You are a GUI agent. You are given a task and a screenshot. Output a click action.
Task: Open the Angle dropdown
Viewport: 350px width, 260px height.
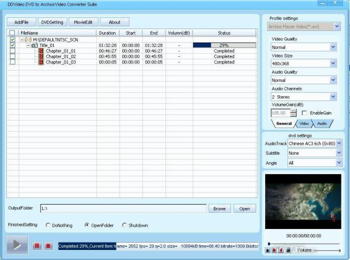point(339,163)
